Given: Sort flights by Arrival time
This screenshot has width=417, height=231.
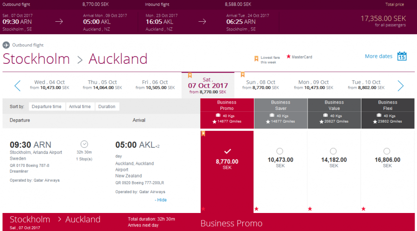Looking at the screenshot, I should point(80,107).
